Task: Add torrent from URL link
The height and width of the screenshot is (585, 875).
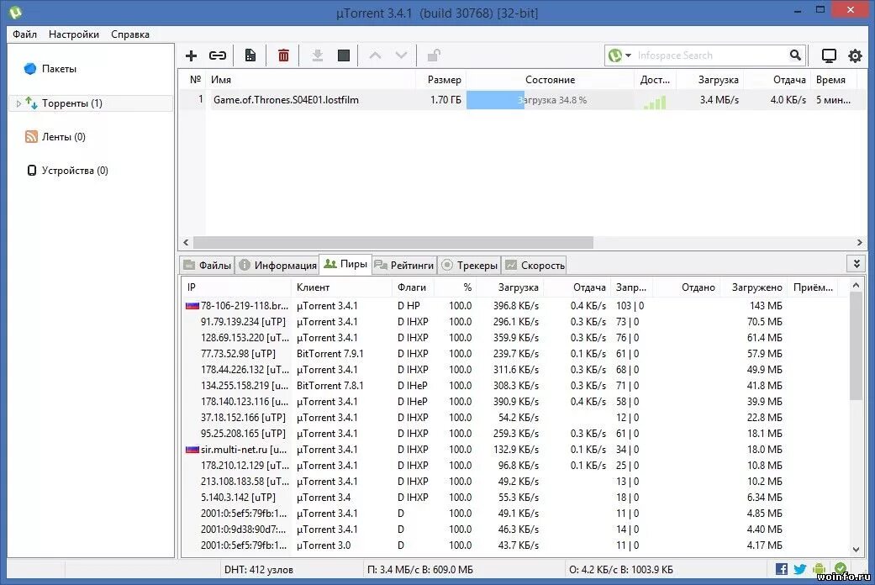Action: [x=218, y=55]
